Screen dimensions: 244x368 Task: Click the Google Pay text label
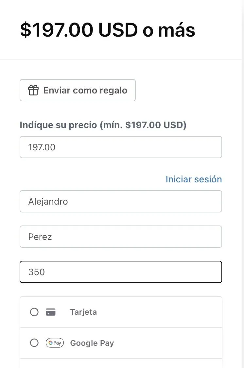point(92,343)
